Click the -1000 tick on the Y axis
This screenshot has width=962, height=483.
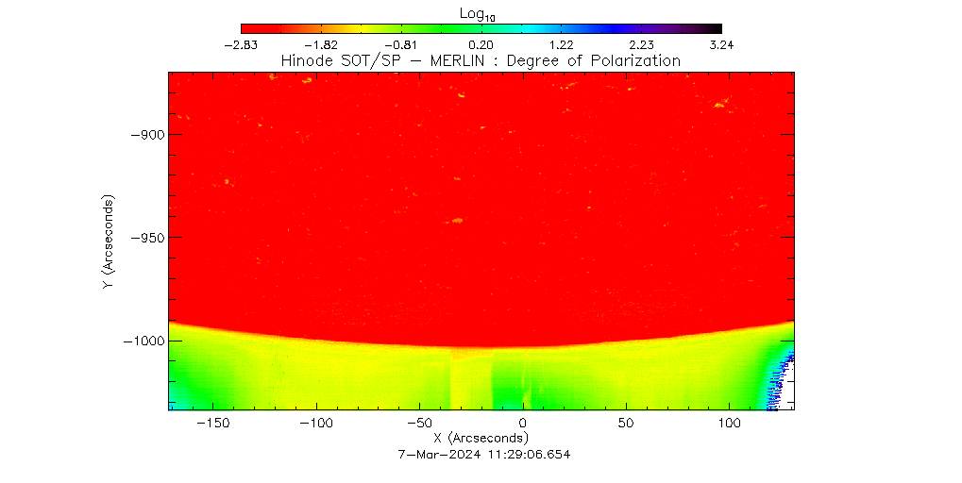[x=143, y=341]
